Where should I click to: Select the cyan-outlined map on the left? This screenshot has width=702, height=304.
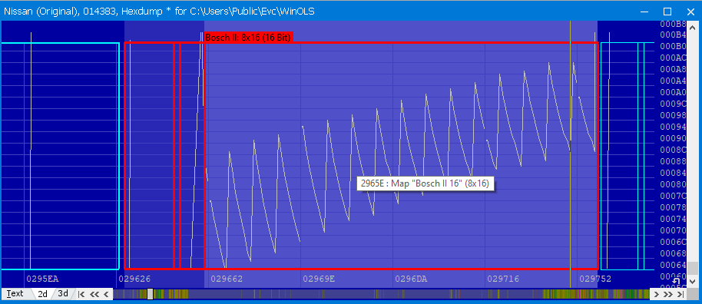[x=61, y=157]
